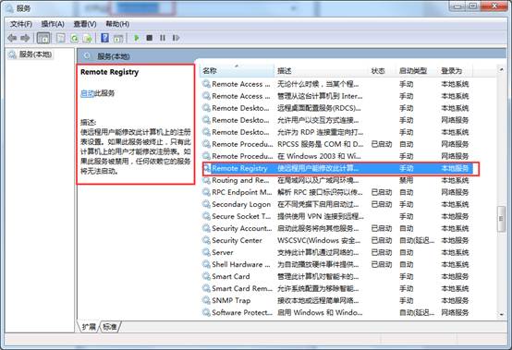Click description 在 Windows 2003 和 Wi...
This screenshot has width=512, height=350.
[x=319, y=156]
